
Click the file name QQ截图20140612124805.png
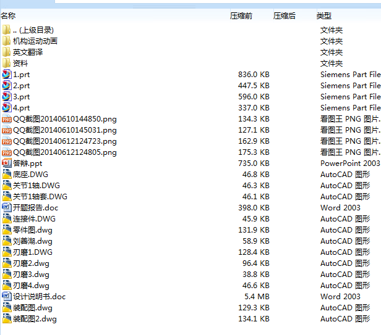pos(64,152)
